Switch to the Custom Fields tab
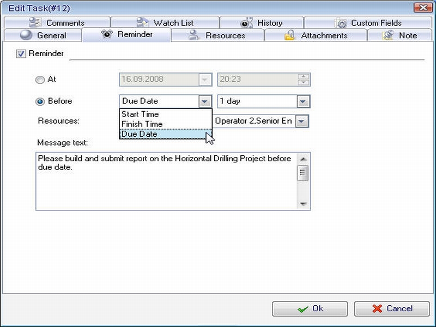The width and height of the screenshot is (436, 327). coord(368,22)
